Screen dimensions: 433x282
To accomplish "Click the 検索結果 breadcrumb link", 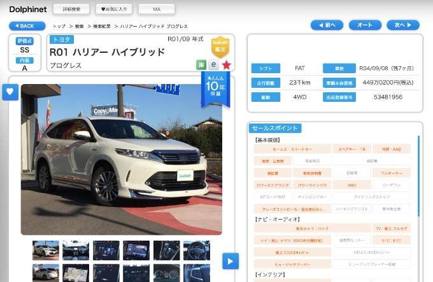I will (102, 26).
